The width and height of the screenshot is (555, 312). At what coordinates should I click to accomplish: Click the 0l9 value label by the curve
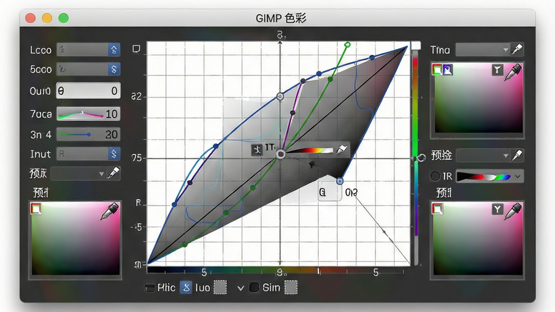[351, 192]
